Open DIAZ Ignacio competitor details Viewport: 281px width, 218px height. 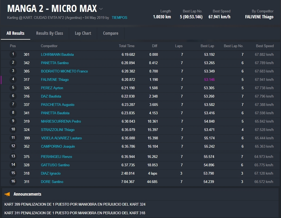point(51,173)
